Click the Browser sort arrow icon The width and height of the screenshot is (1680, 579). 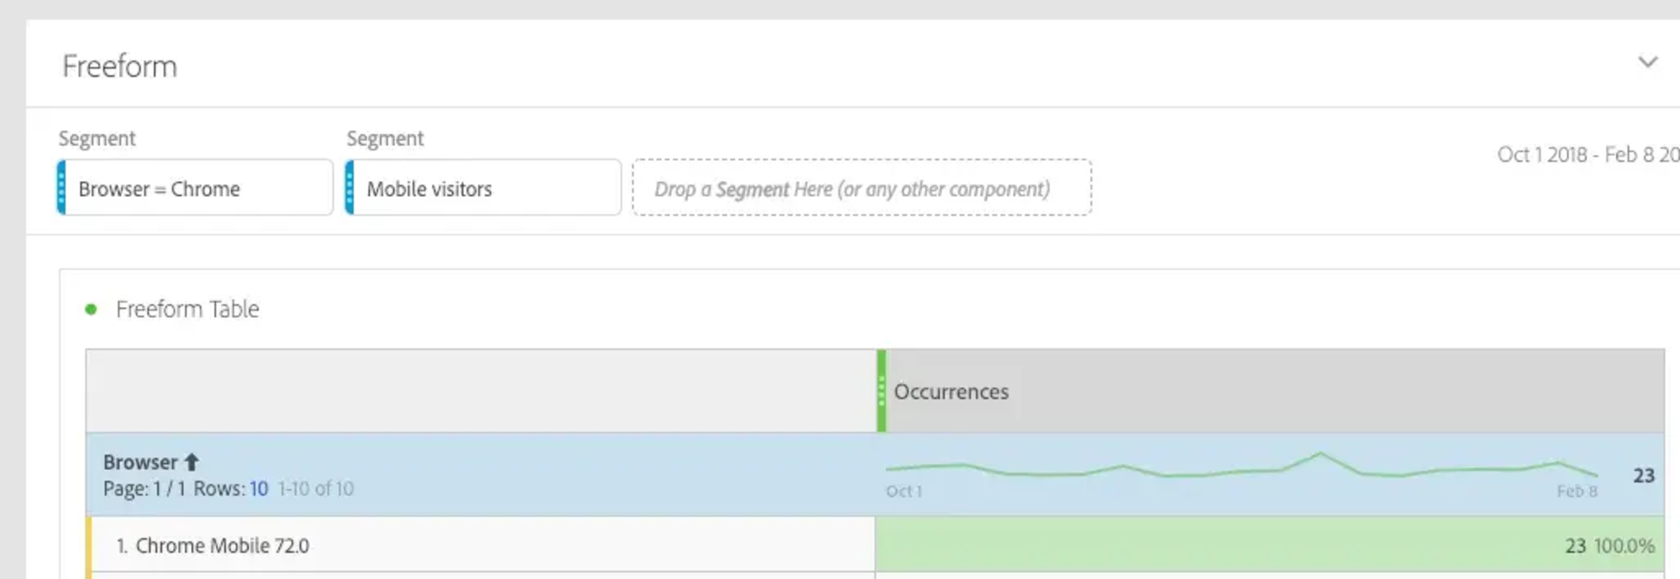[x=192, y=462]
